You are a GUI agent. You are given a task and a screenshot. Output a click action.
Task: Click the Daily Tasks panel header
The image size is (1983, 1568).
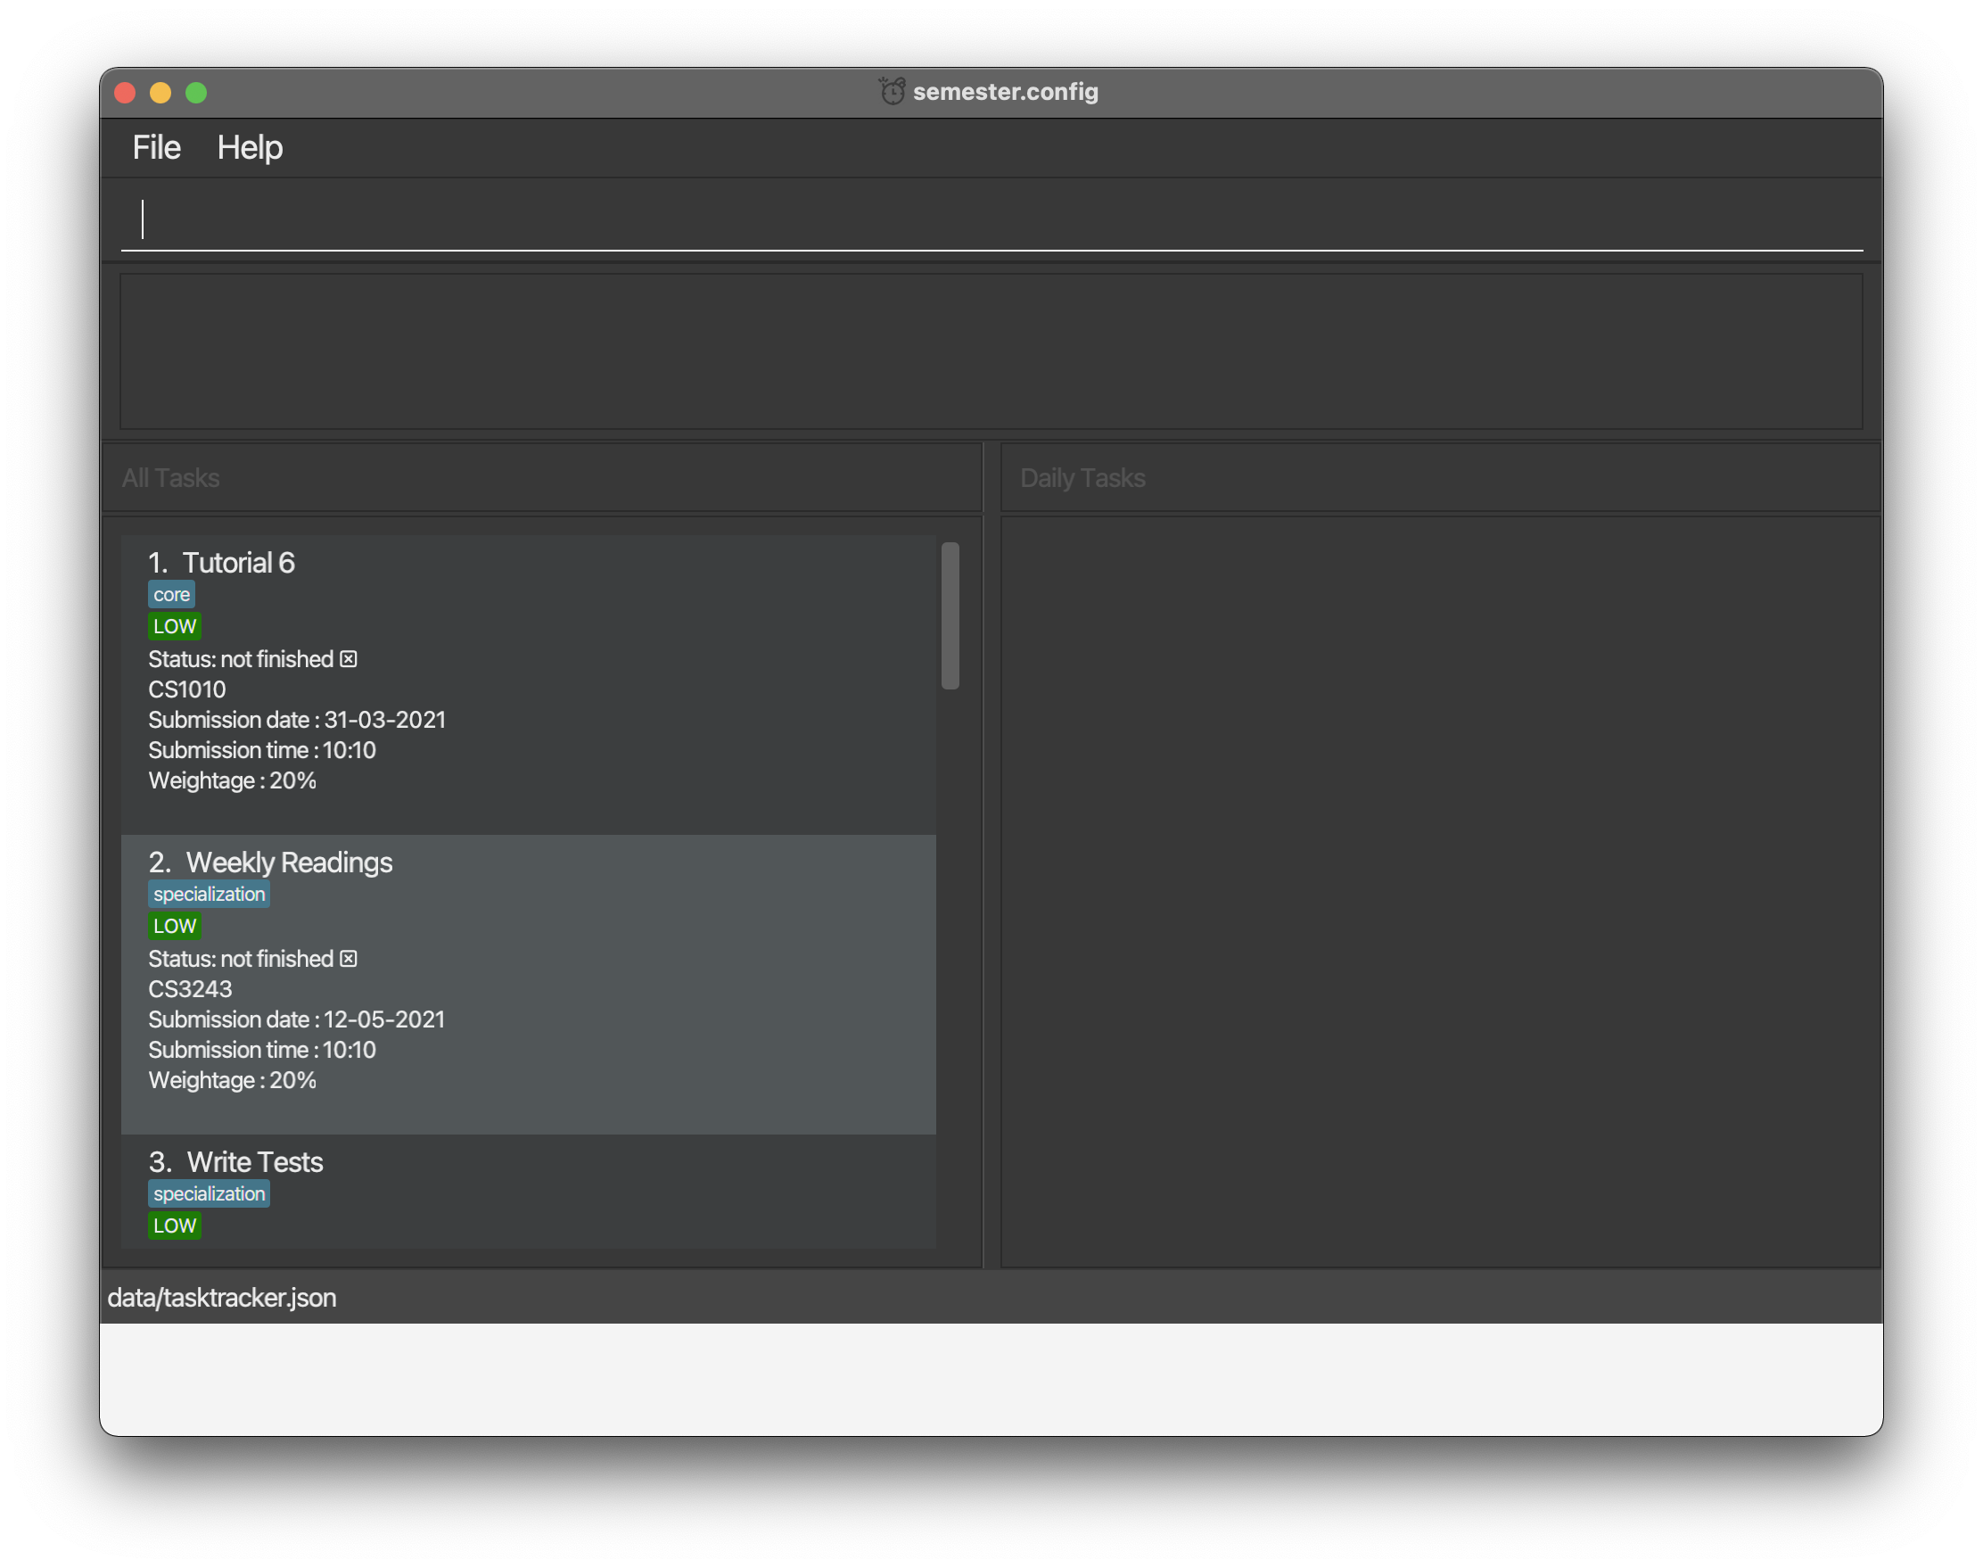1082,478
